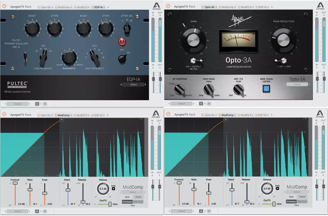Open the rack Default preset menu in EQP-IA window

pyautogui.click(x=18, y=104)
